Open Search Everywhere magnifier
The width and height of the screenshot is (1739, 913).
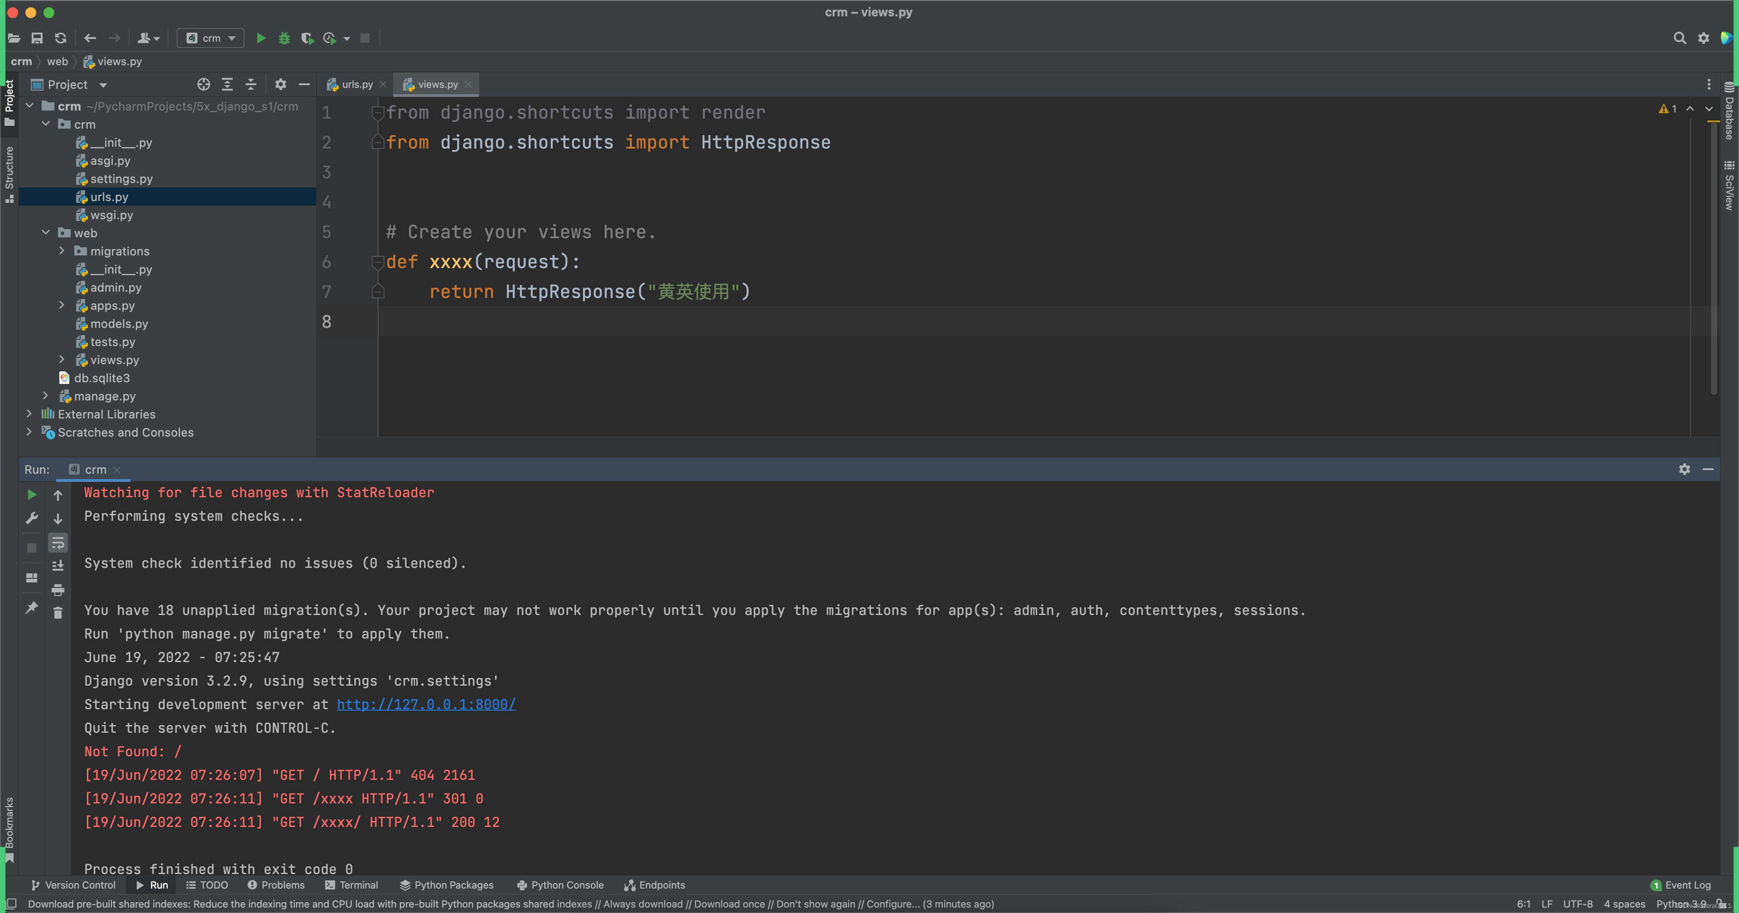point(1680,38)
